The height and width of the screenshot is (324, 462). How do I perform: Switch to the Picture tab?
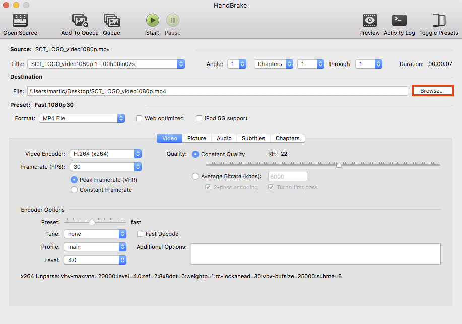pyautogui.click(x=197, y=138)
